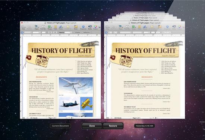Enable the Shadow checkbox in current document
The height and width of the screenshot is (140, 205).
[x=74, y=32]
